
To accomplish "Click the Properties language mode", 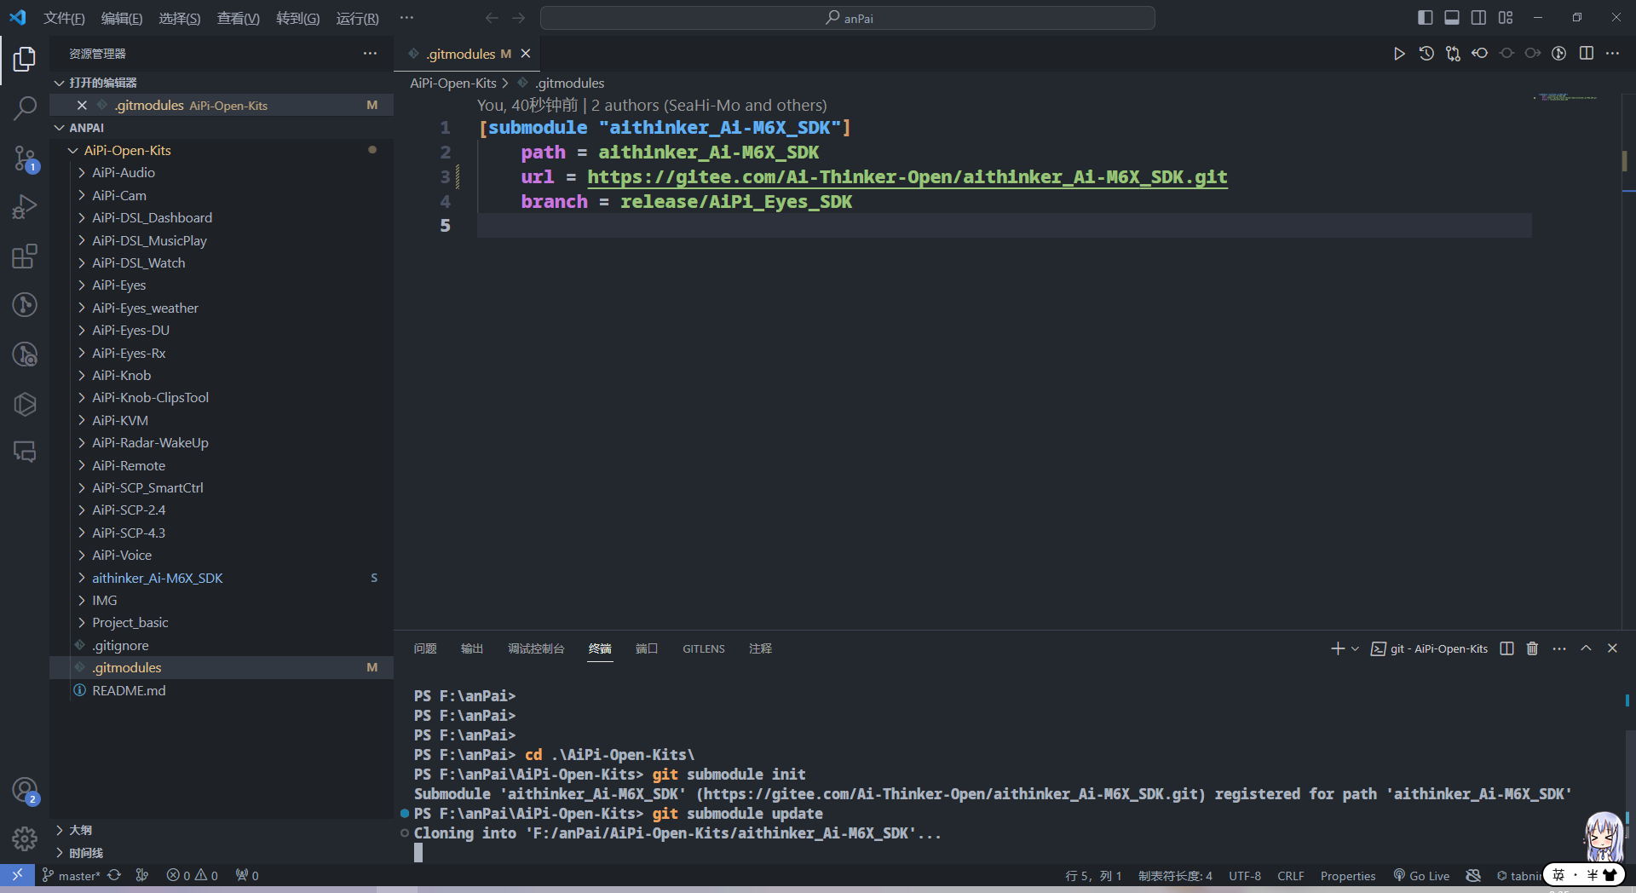I will point(1348,875).
